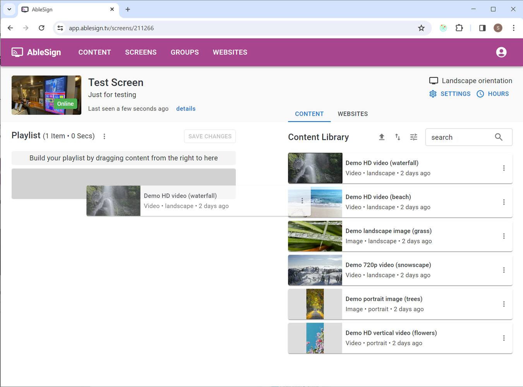Open Playlist three-dot options menu
523x387 pixels.
point(104,136)
